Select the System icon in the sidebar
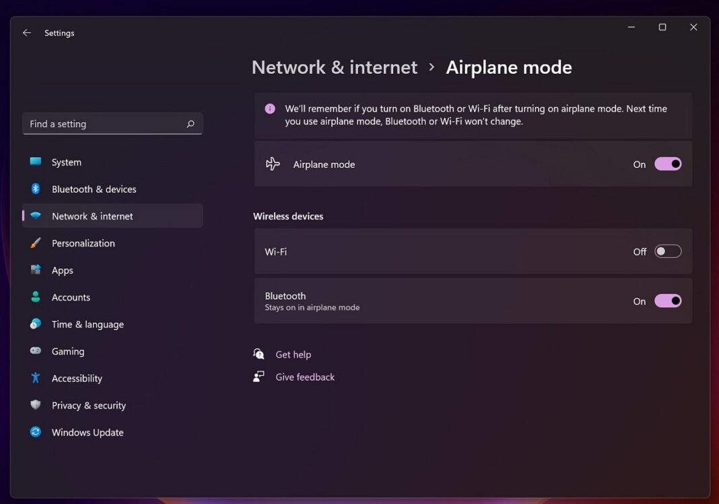This screenshot has height=504, width=719. pyautogui.click(x=36, y=162)
